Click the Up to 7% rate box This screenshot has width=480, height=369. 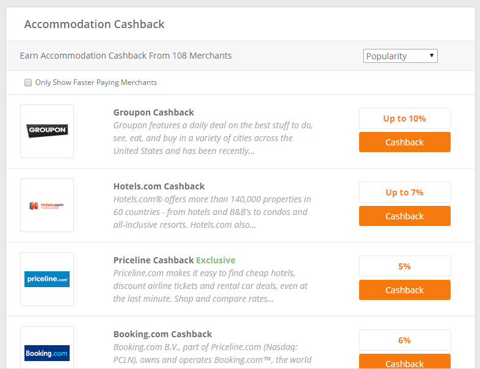[x=404, y=192]
